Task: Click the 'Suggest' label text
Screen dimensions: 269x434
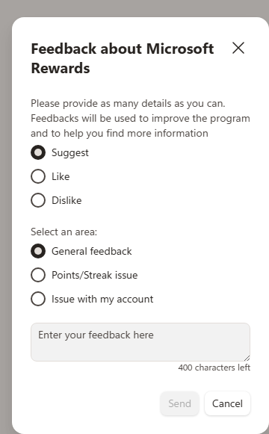Action: pos(70,153)
